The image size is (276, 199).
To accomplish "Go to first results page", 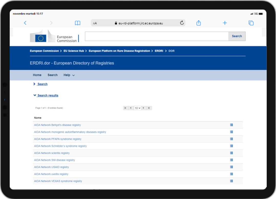I will click(x=125, y=108).
